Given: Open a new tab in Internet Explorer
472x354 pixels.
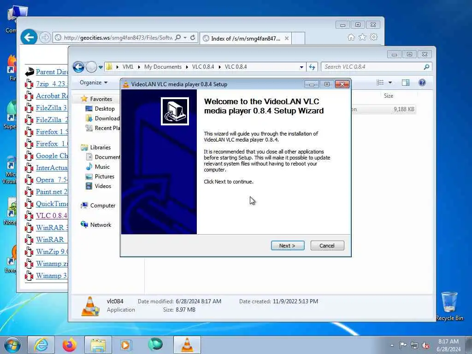Looking at the screenshot, I should pos(298,38).
